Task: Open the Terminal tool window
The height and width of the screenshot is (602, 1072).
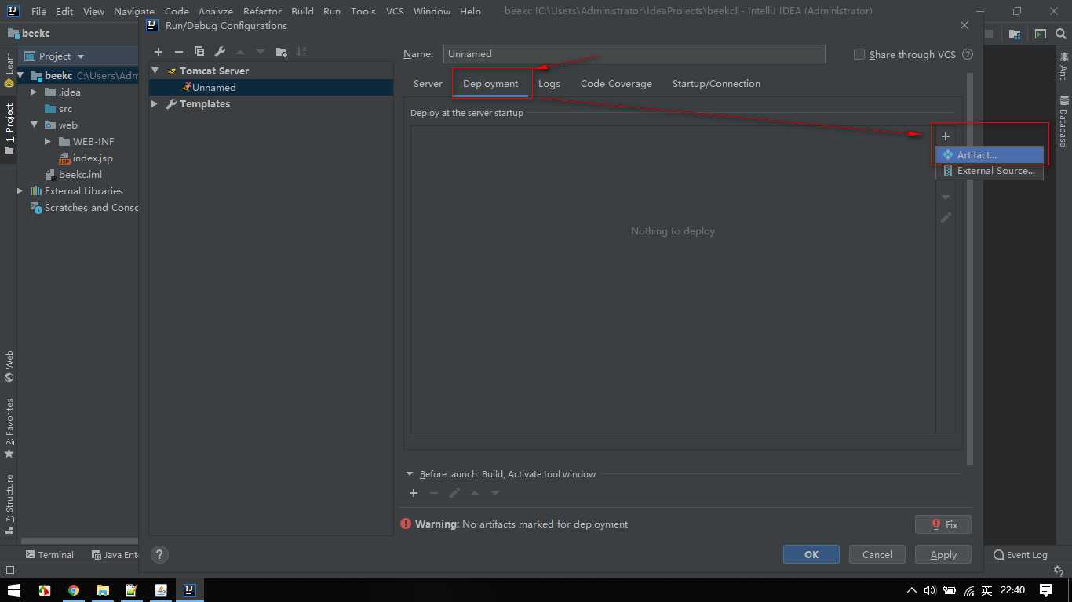Action: (x=49, y=554)
